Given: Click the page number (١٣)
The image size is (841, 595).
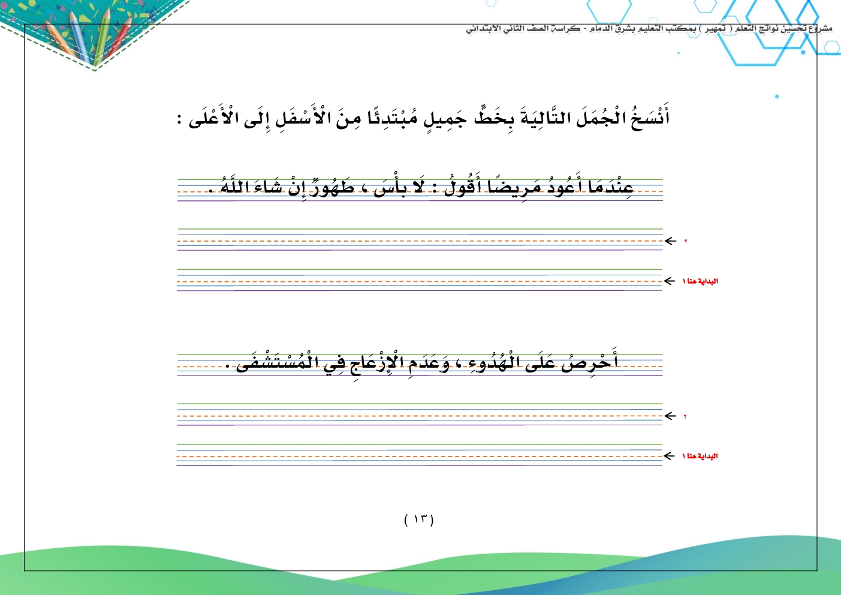Looking at the screenshot, I should coord(419,519).
